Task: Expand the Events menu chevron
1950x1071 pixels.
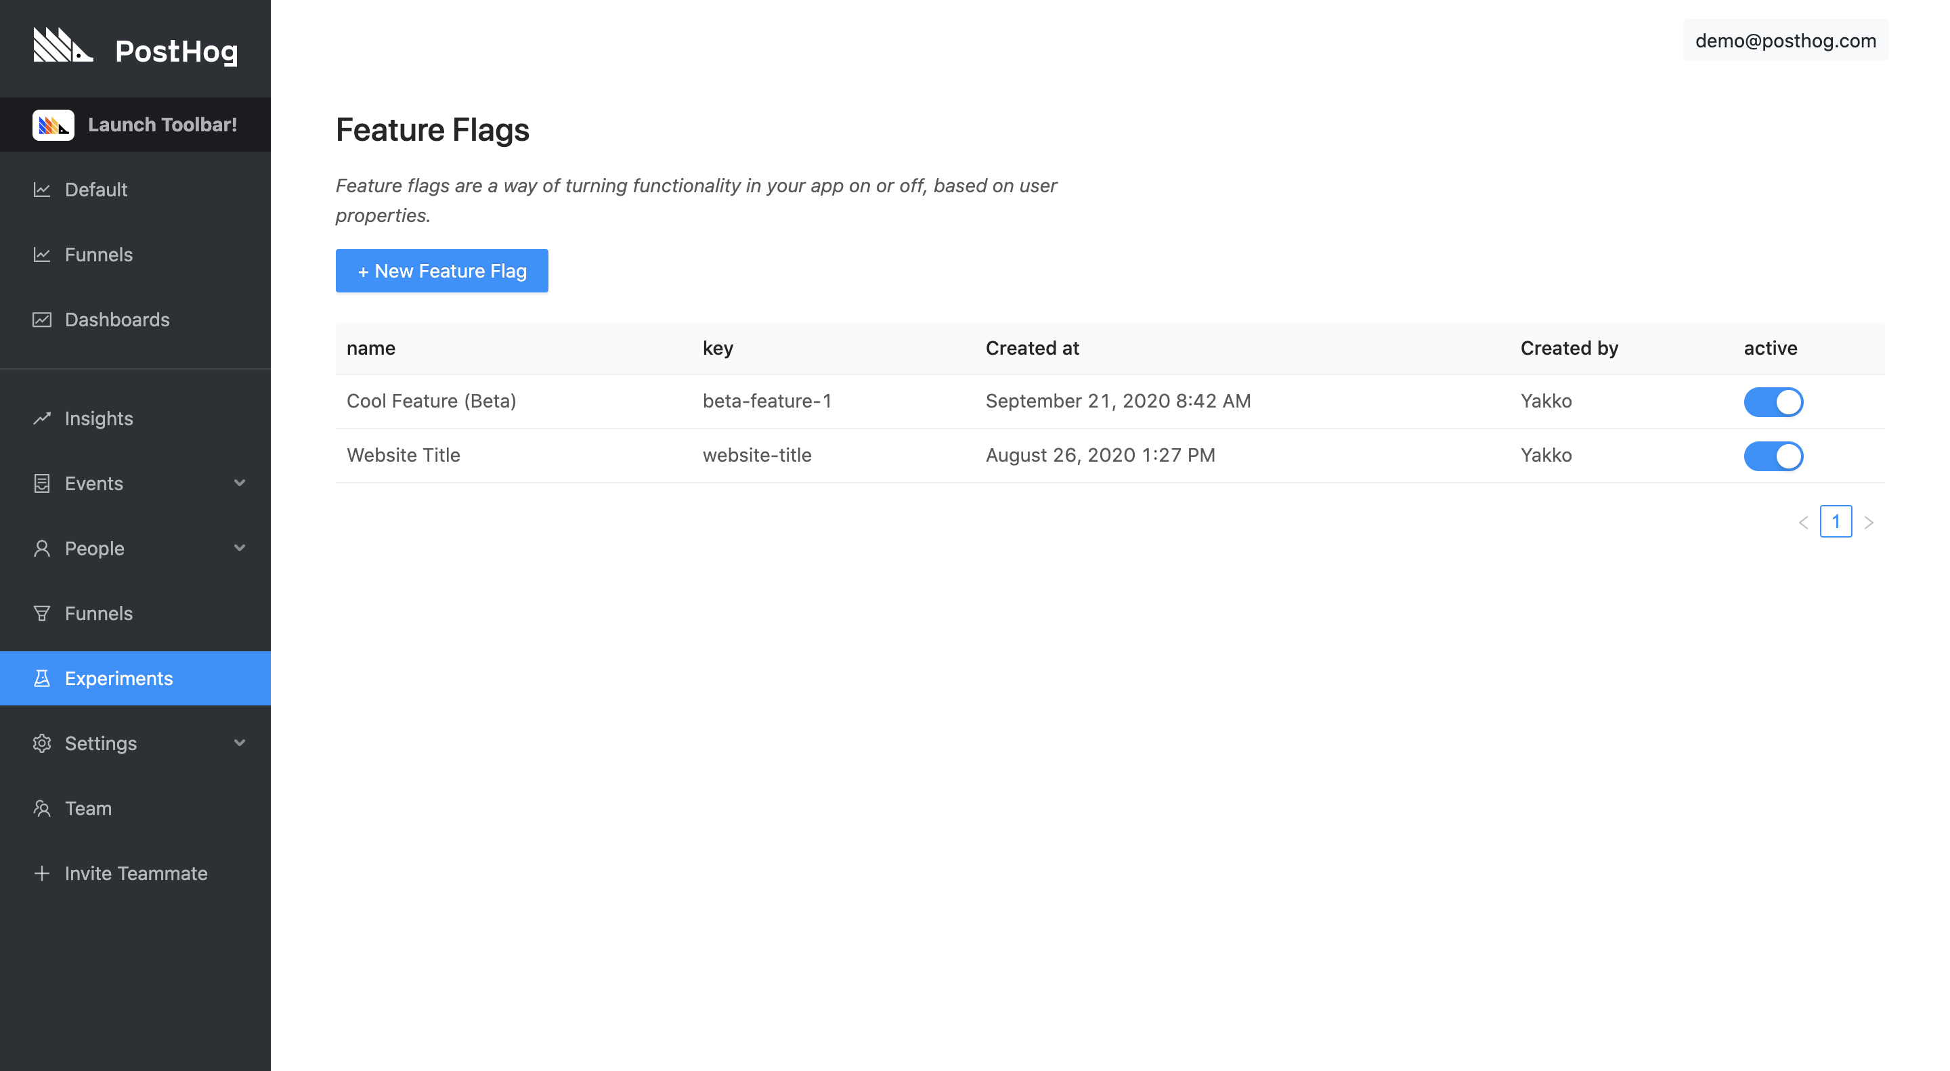Action: click(240, 483)
